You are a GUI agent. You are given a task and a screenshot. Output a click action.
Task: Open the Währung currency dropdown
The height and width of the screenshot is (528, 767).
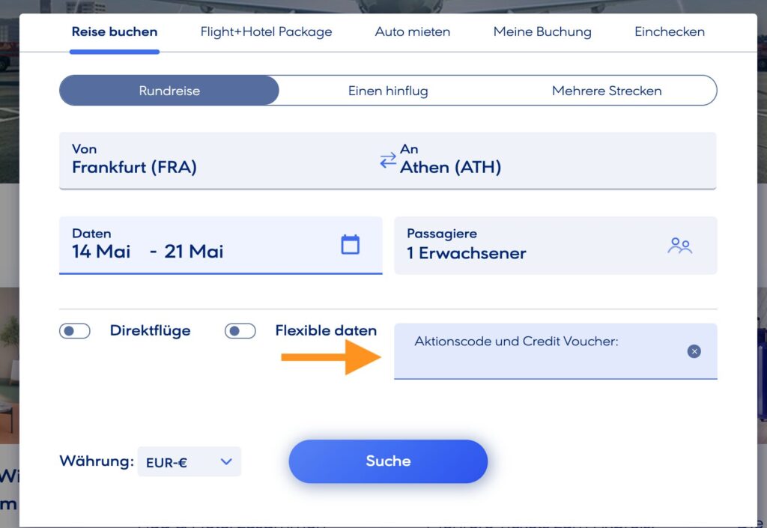[x=189, y=461]
